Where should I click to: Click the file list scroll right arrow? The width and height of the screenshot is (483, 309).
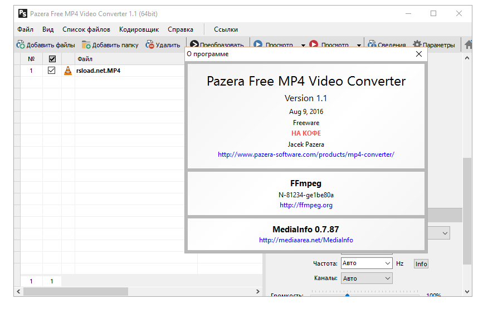[258, 291]
